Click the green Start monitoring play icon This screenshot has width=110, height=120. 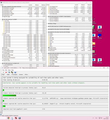(3, 72)
